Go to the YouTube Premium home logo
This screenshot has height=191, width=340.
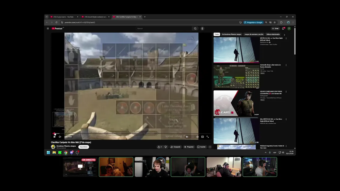[x=58, y=28]
